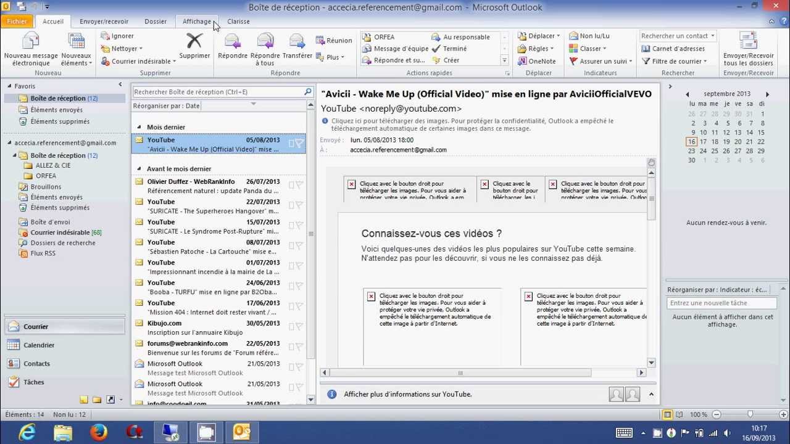Click the search magnifier in Boîte de réception search

point(308,92)
